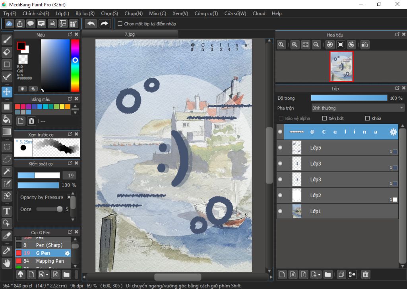Select the Lớp1 background layer
This screenshot has width=407, height=289.
click(x=337, y=211)
